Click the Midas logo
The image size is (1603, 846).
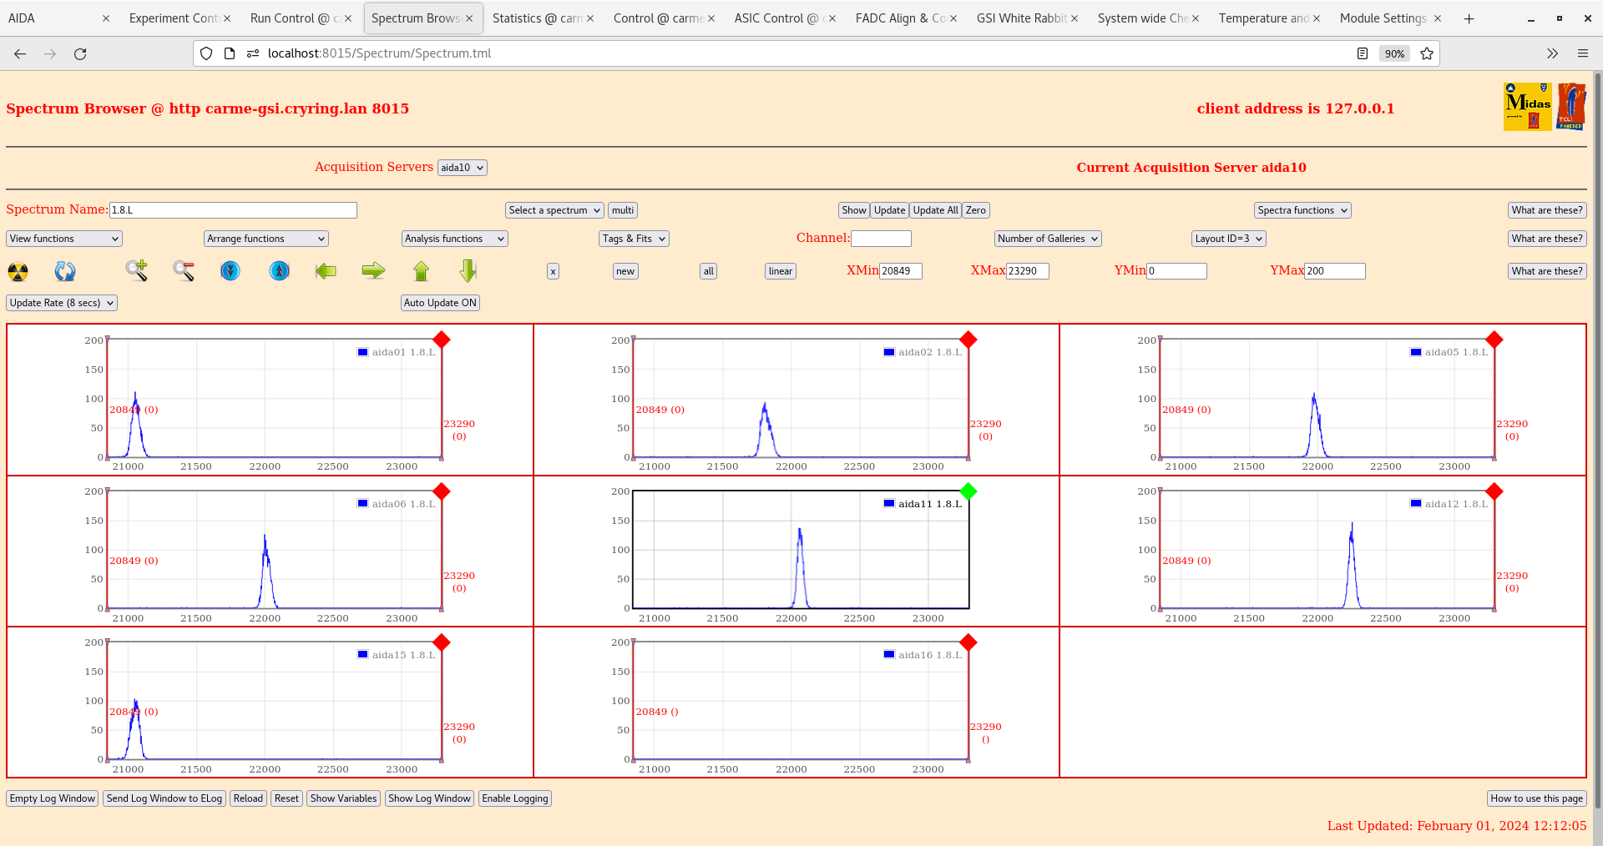coord(1526,107)
